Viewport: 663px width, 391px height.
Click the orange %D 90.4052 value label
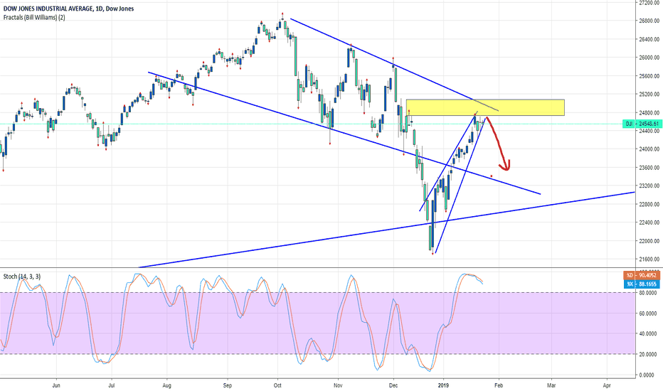pos(642,275)
